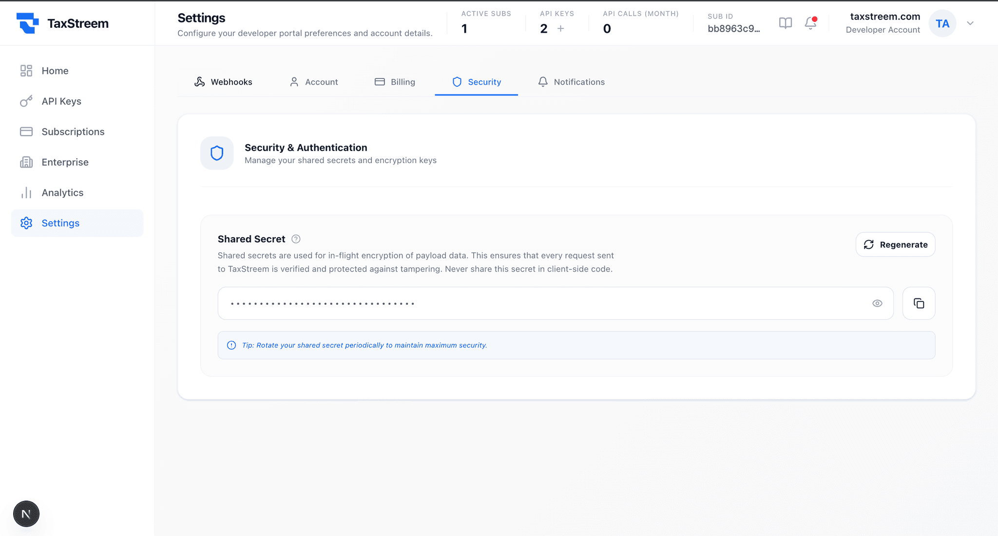
Task: Click the API Calls (Month) value
Action: [x=607, y=29]
